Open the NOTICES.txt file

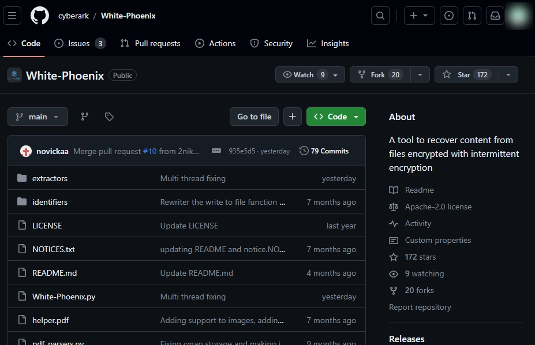click(x=54, y=249)
